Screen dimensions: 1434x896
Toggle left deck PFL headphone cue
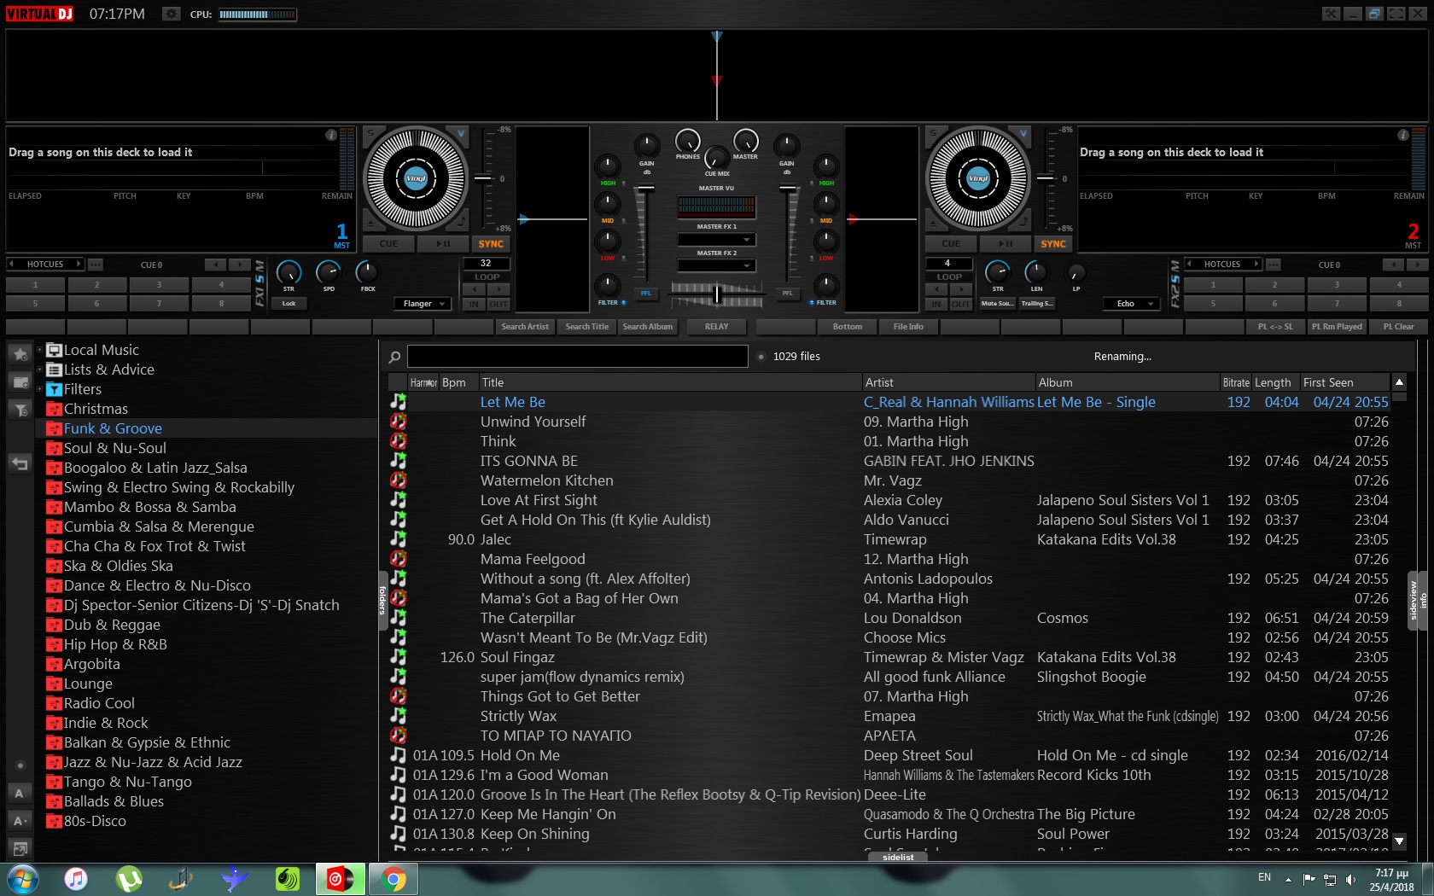tap(645, 293)
